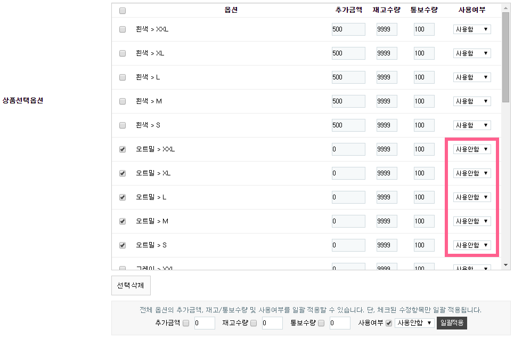Viewport: 514px width, 338px height.
Task: Click 추가금액 field for 흰색 > XXL
Action: click(x=348, y=29)
